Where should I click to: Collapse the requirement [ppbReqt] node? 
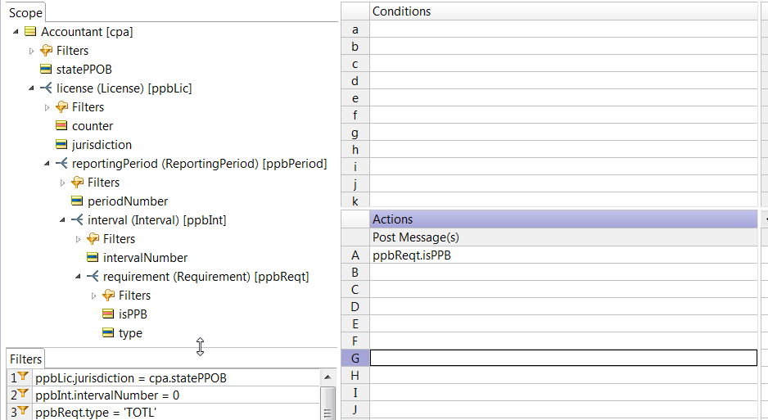tap(79, 277)
